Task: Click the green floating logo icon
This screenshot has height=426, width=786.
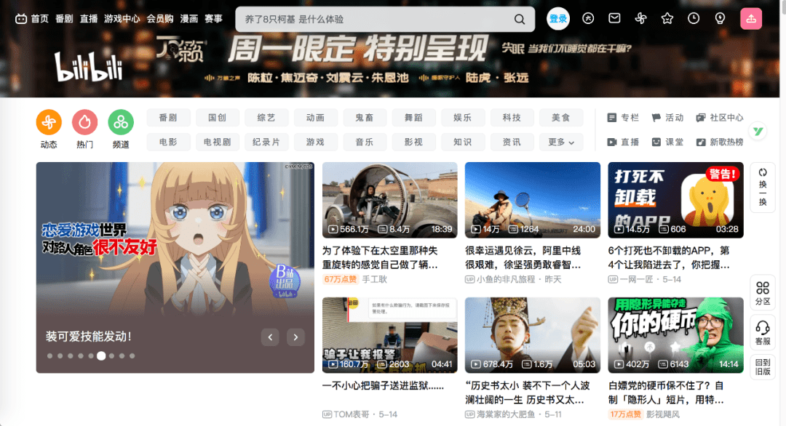Action: (758, 131)
